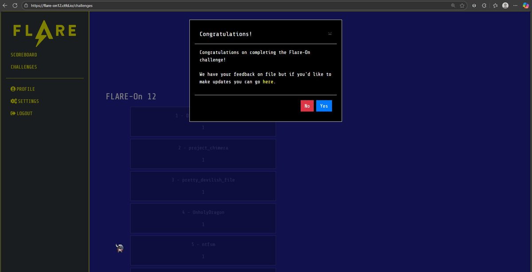The width and height of the screenshot is (532, 272).
Task: Click the blue Yes button
Action: click(x=324, y=106)
